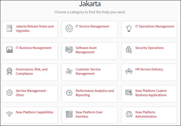Click the Governance, Risk, and Compliance badge icon
181x126 pixels.
(10, 71)
